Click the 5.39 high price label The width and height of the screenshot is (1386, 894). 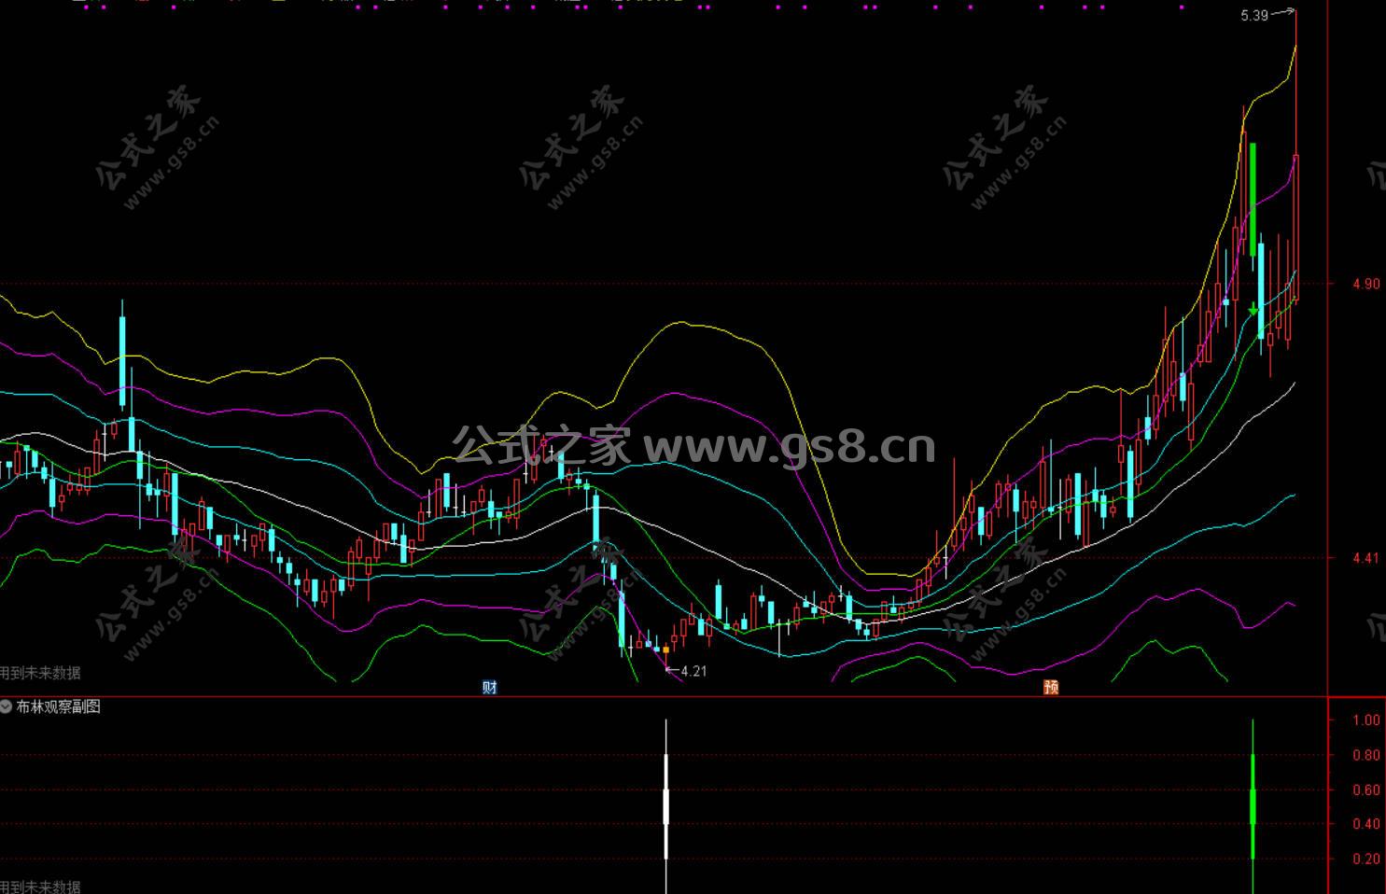1254,15
